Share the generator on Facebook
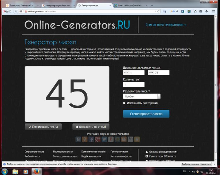The width and height of the screenshot is (220, 175). coord(91,139)
